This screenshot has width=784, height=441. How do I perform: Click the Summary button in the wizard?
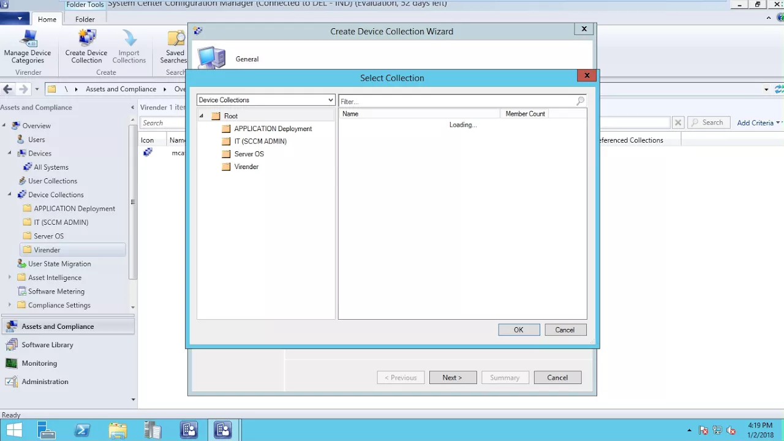click(505, 377)
